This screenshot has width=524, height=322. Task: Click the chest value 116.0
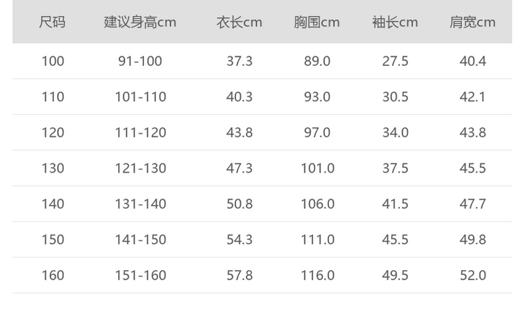316,275
